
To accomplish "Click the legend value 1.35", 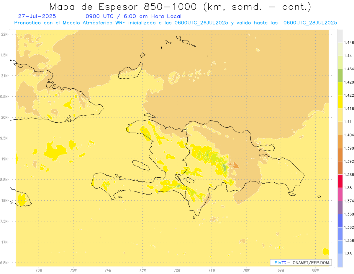I will pos(348,254).
